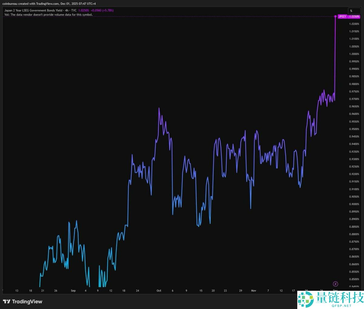Screen dimensions: 364x309
Task: Select the Nov marker on time axis
Action: pyautogui.click(x=254, y=291)
